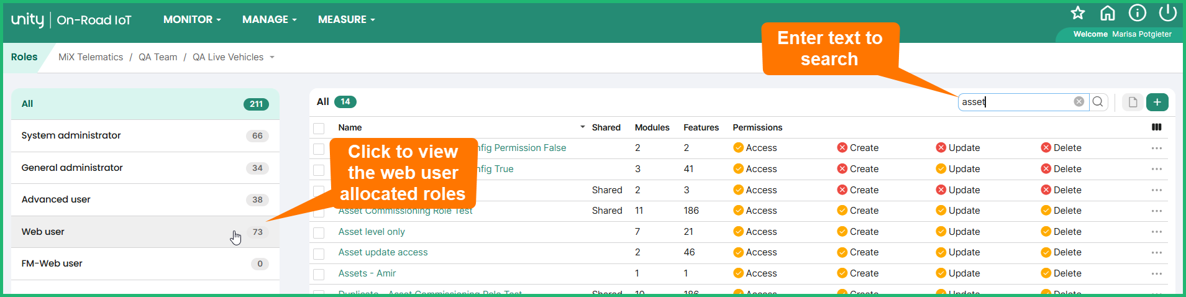Select Web user category
The width and height of the screenshot is (1186, 297).
click(x=145, y=232)
